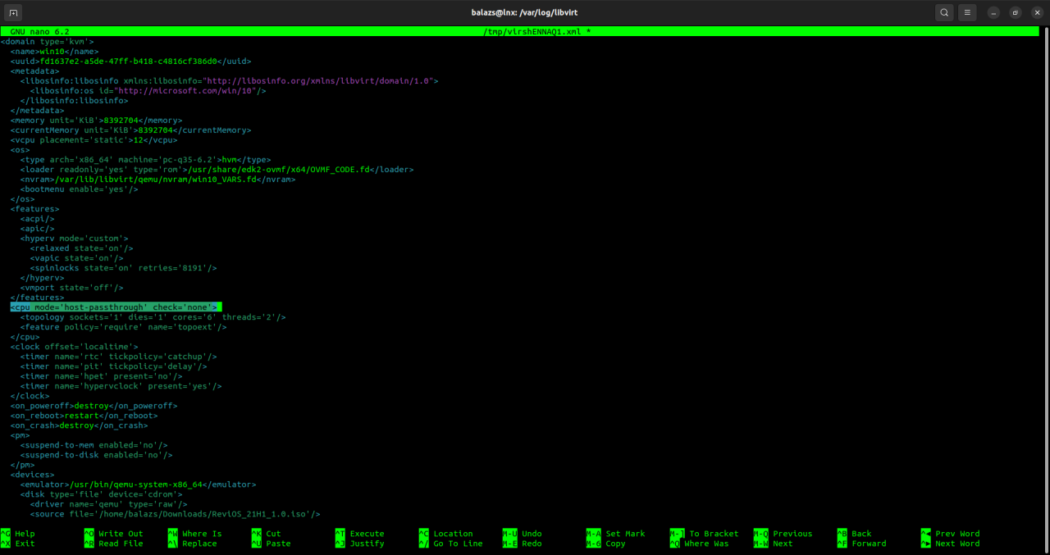Viewport: 1050px width, 555px height.
Task: Click the Undo shortcut label
Action: coord(532,534)
